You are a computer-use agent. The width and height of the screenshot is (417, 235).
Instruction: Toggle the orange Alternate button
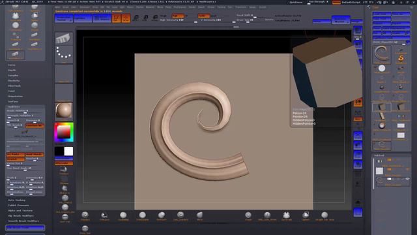64,163
